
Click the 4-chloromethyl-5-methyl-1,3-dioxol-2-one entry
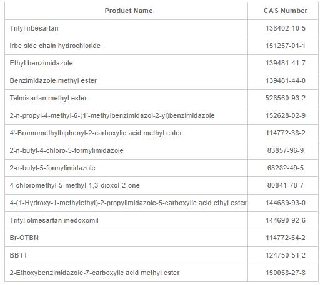(x=74, y=185)
